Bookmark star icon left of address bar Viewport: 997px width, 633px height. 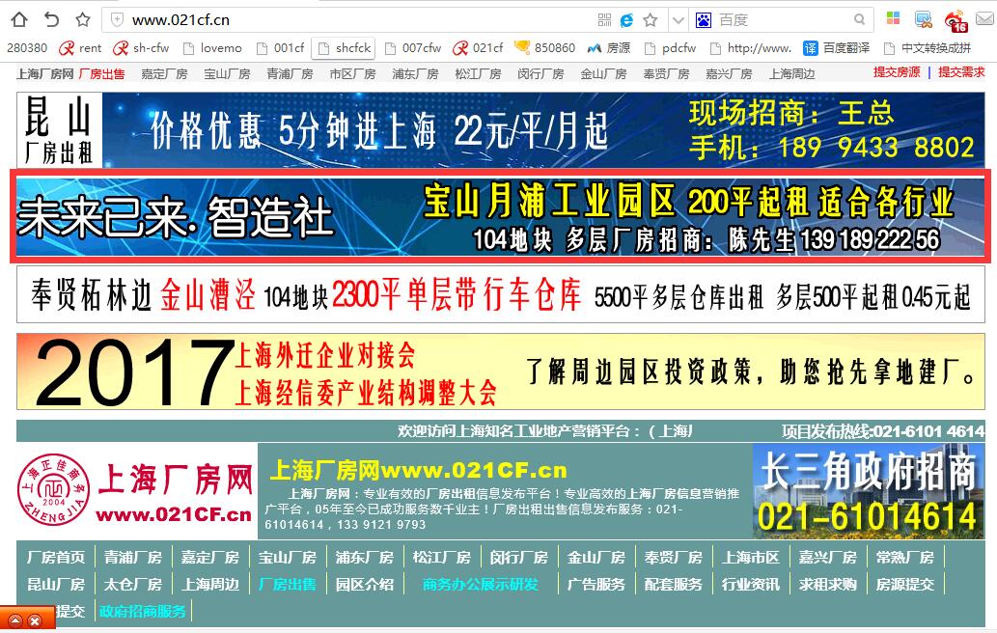point(83,19)
